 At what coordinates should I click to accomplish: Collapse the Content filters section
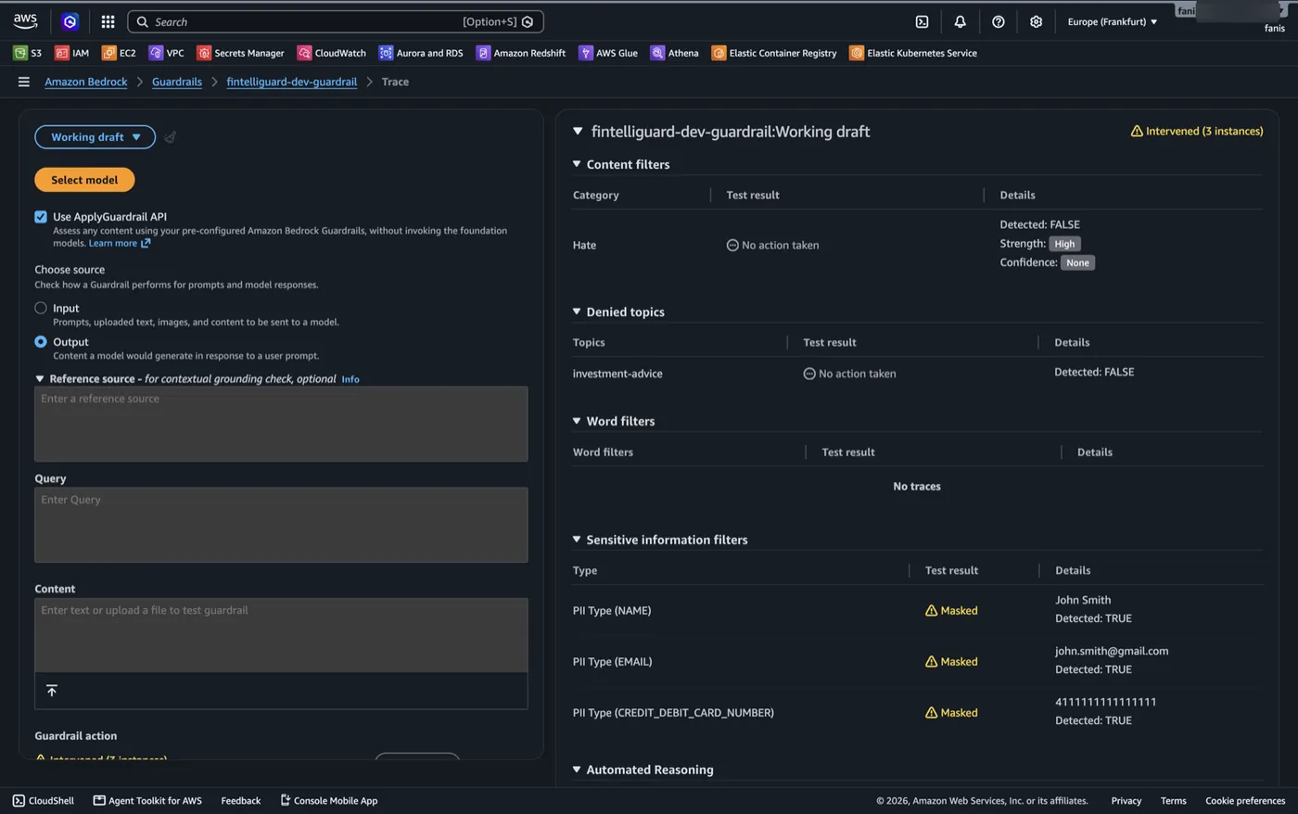click(577, 164)
